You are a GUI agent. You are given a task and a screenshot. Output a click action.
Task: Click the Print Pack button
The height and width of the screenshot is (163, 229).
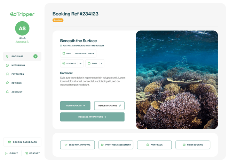[x=155, y=145]
